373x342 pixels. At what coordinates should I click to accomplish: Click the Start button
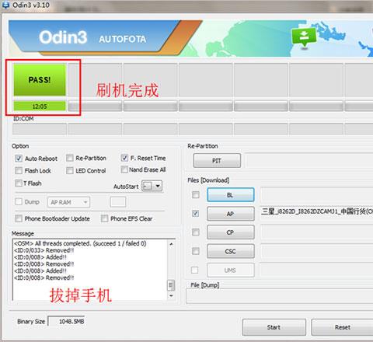click(274, 327)
